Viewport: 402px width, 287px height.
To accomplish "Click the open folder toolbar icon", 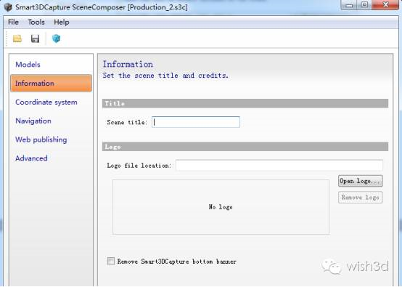I will point(17,39).
